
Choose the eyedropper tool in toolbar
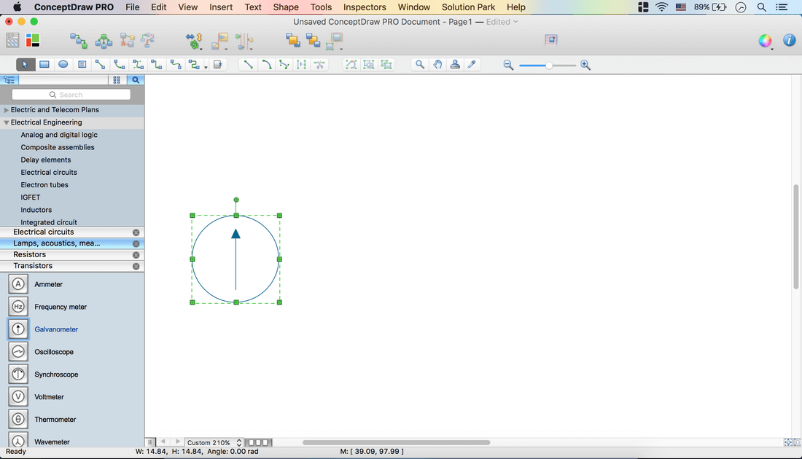tap(472, 64)
